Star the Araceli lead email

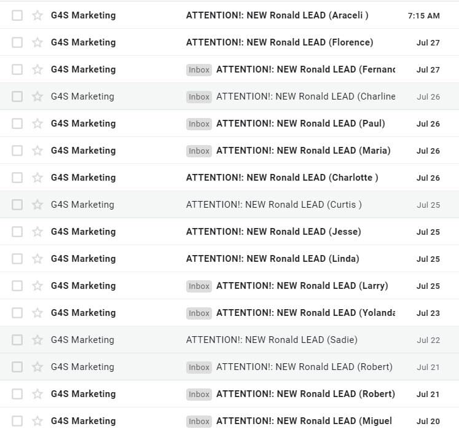tap(37, 15)
